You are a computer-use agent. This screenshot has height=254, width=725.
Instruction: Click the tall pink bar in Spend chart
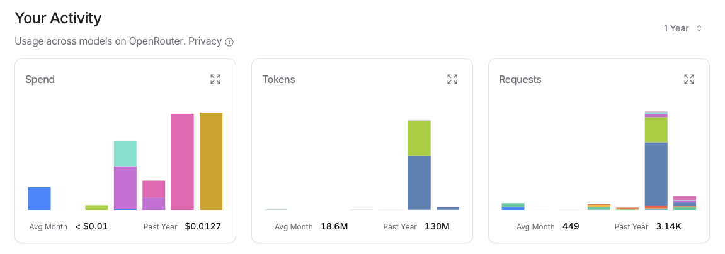(x=183, y=162)
